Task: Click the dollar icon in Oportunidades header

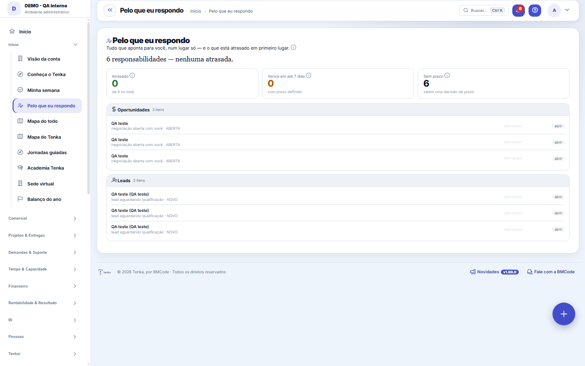Action: coord(114,109)
